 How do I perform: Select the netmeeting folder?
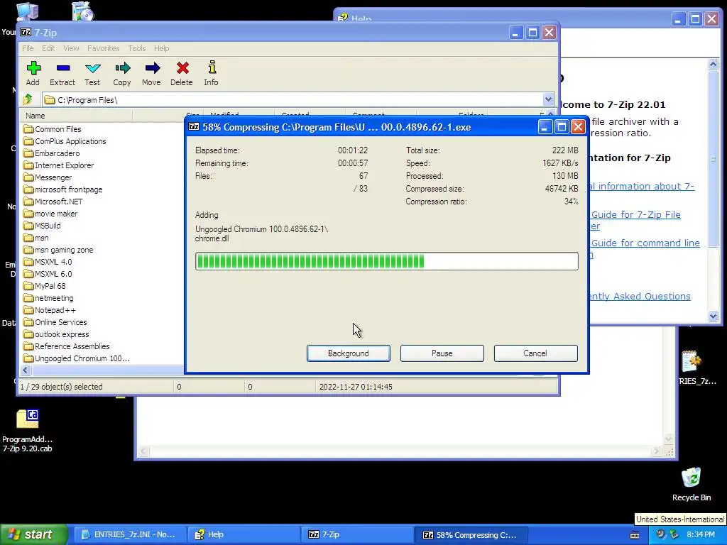[48, 298]
